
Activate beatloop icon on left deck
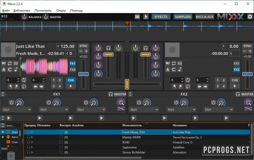point(24,80)
